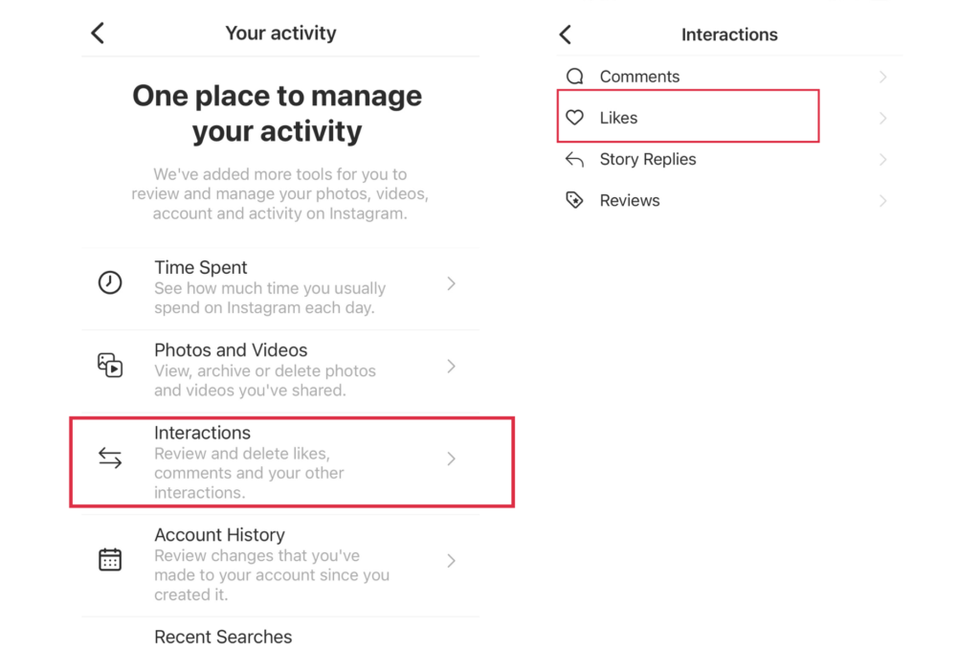Expand the Time Spent chevron
The height and width of the screenshot is (649, 980).
point(451,282)
